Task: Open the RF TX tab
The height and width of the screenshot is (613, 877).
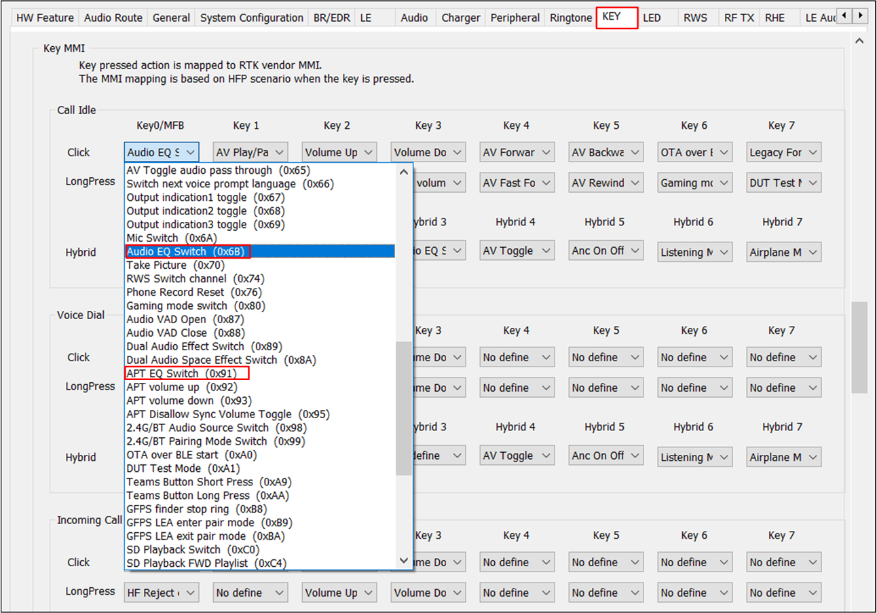Action: [x=739, y=18]
